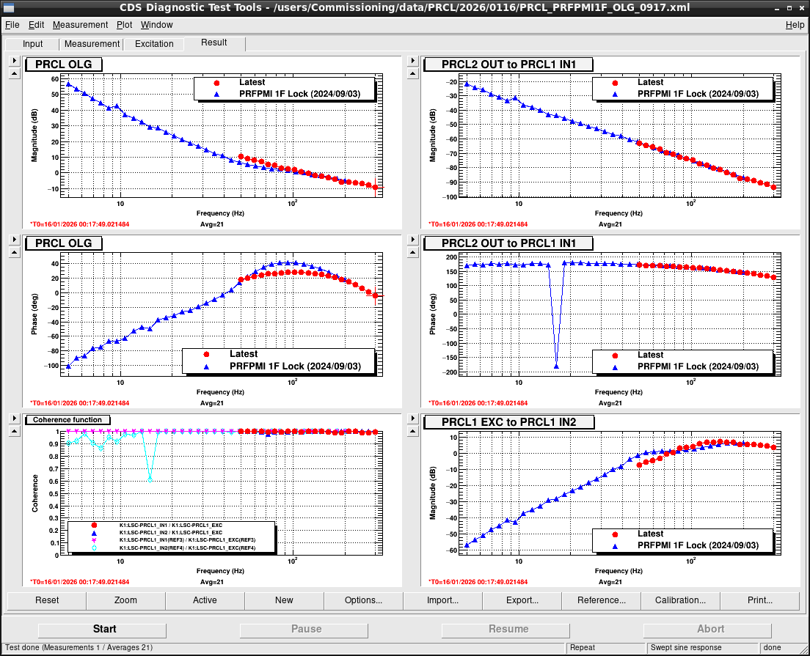Expand options with right-arrow beside Coherence function plot
Image resolution: width=810 pixels, height=656 pixels.
click(x=14, y=419)
